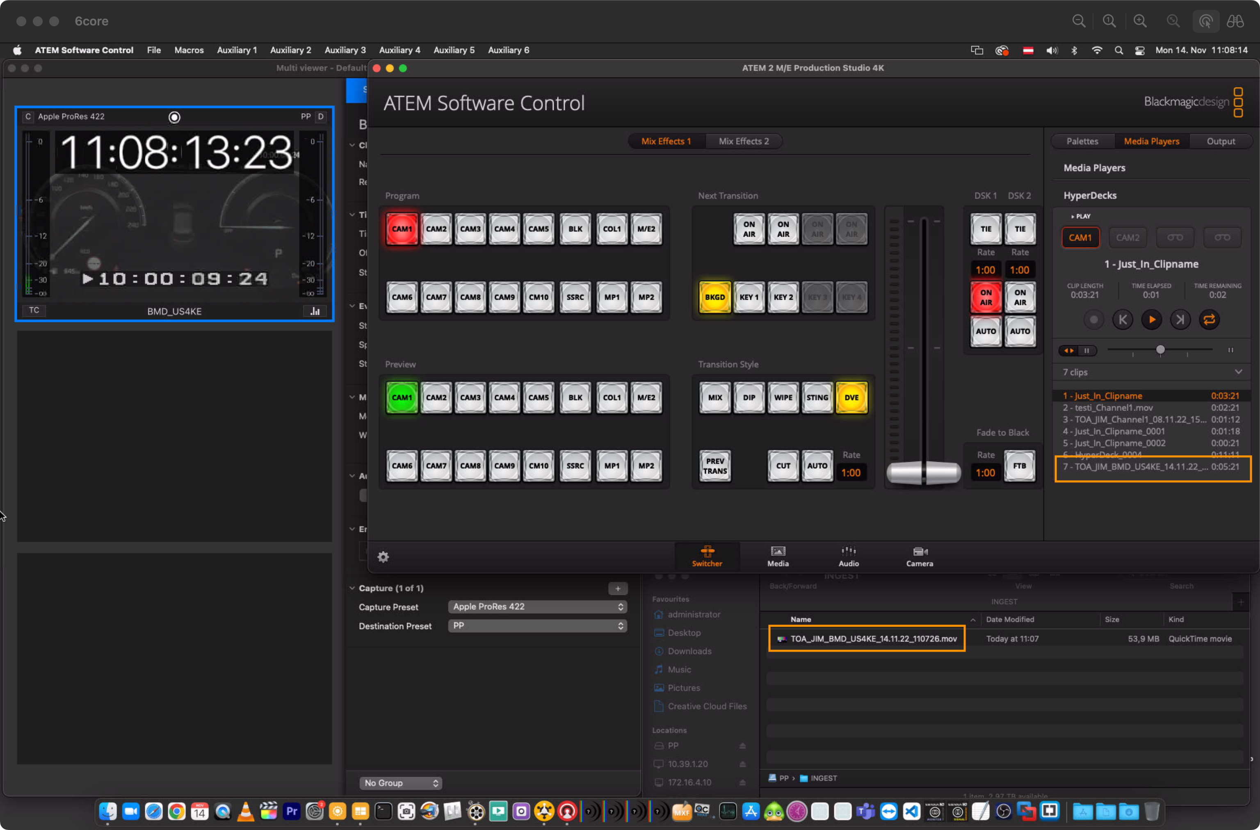Toggle DSK 1 red ON AIR button
Image resolution: width=1260 pixels, height=830 pixels.
coord(985,297)
